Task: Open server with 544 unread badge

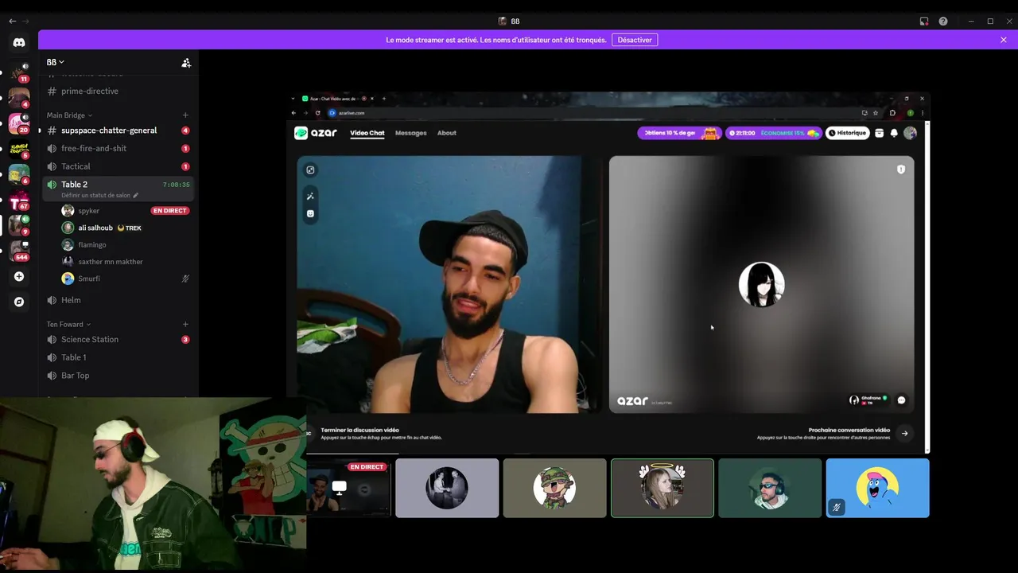Action: [x=19, y=251]
